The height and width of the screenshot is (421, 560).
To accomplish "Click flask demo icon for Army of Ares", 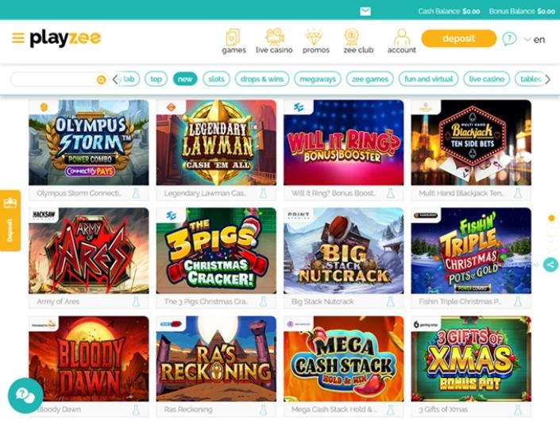I will pyautogui.click(x=136, y=301).
